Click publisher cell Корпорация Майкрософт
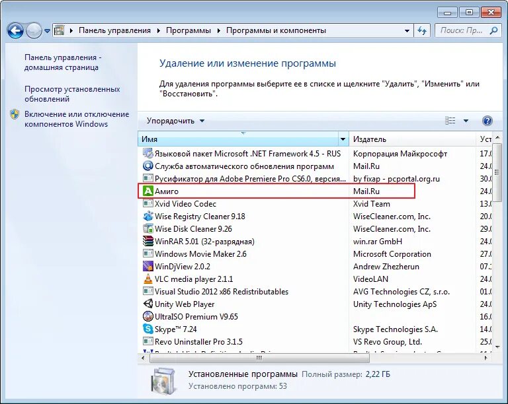508x404 pixels. click(x=400, y=154)
